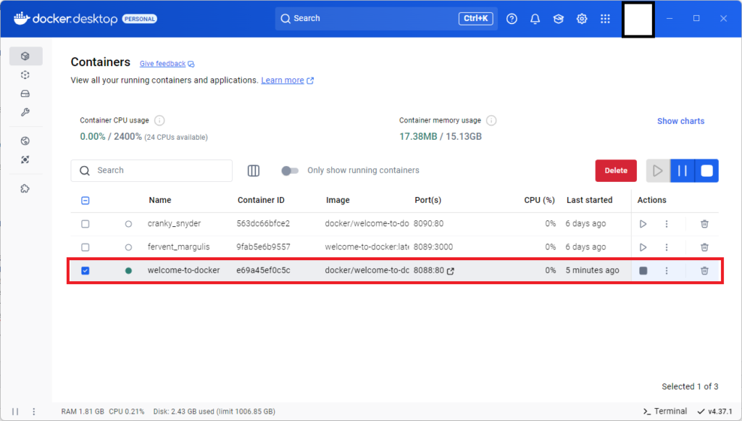
Task: Sort by Port(s) column header
Action: tap(428, 201)
